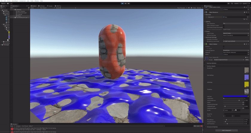Switch to the Scene tab
Image resolution: width=251 pixels, height=133 pixels.
click(50, 6)
